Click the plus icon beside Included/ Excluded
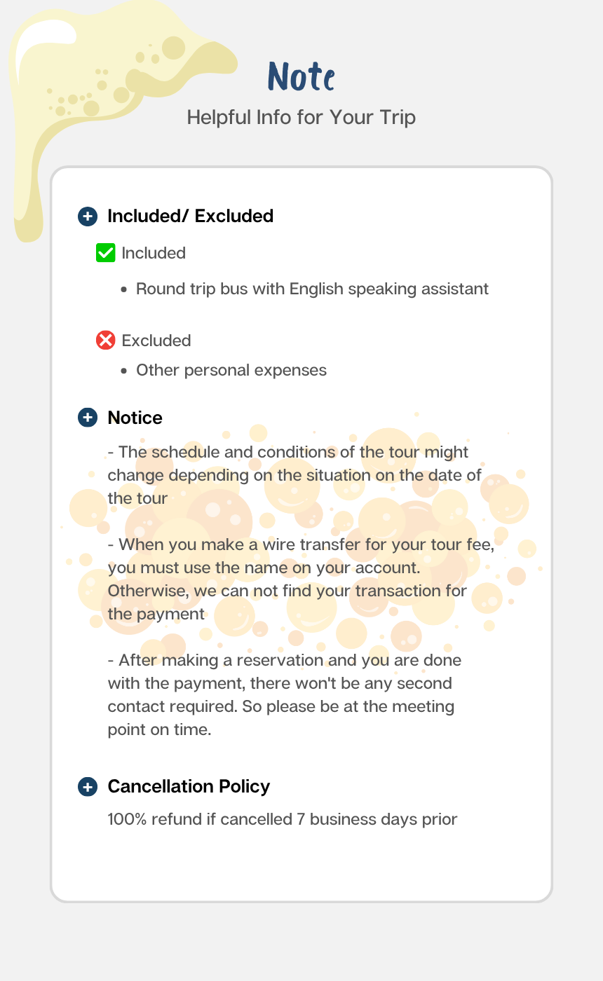Viewport: 603px width, 981px height. (x=87, y=217)
